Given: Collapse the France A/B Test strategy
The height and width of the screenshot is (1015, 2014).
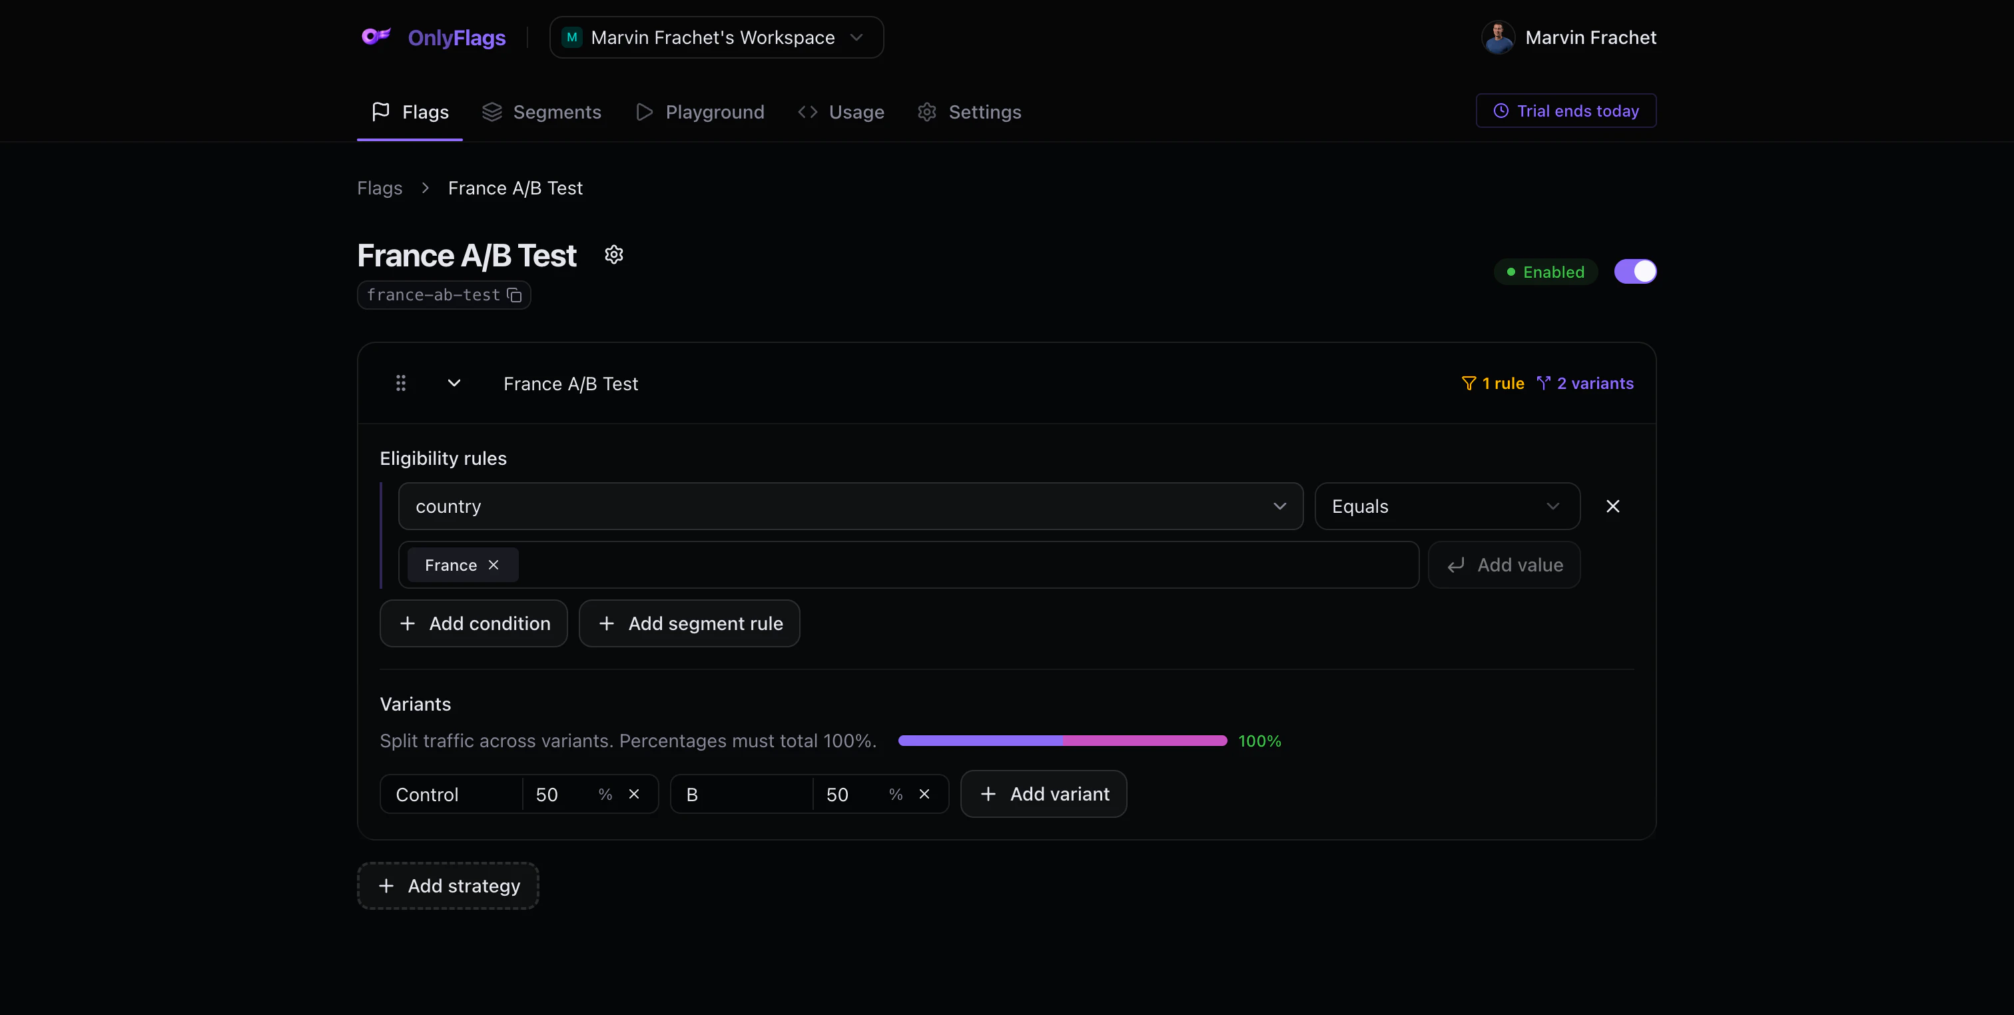Looking at the screenshot, I should click(454, 383).
